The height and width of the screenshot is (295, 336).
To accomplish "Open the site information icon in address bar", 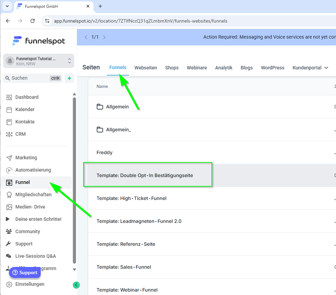I will point(47,21).
